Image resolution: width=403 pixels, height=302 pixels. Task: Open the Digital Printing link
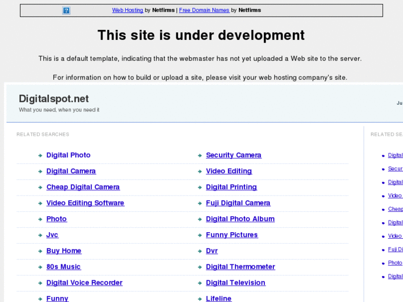(x=231, y=187)
